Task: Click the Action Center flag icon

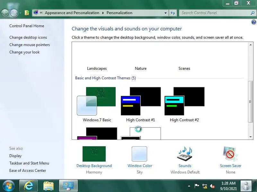Action: click(197, 186)
